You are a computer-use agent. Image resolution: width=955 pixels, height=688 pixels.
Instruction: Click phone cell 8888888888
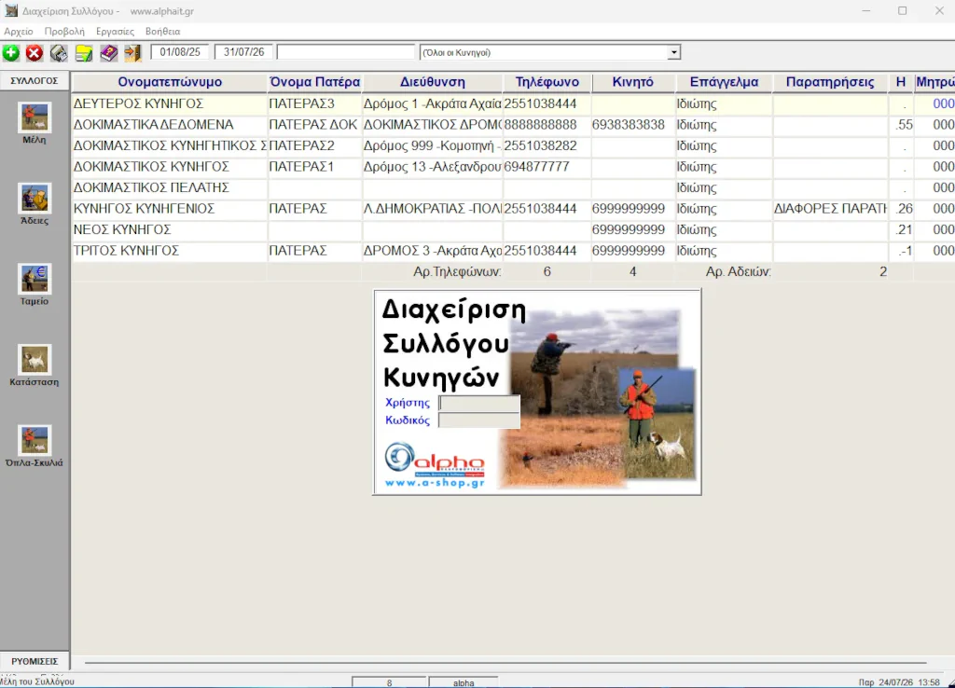click(x=547, y=125)
